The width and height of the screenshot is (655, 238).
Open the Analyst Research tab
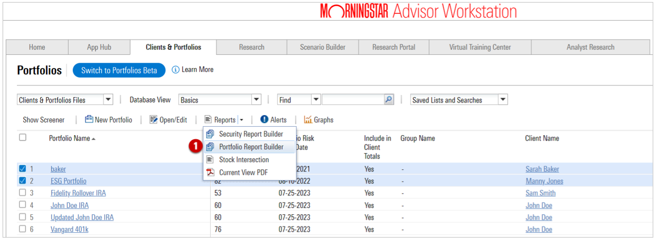point(591,47)
